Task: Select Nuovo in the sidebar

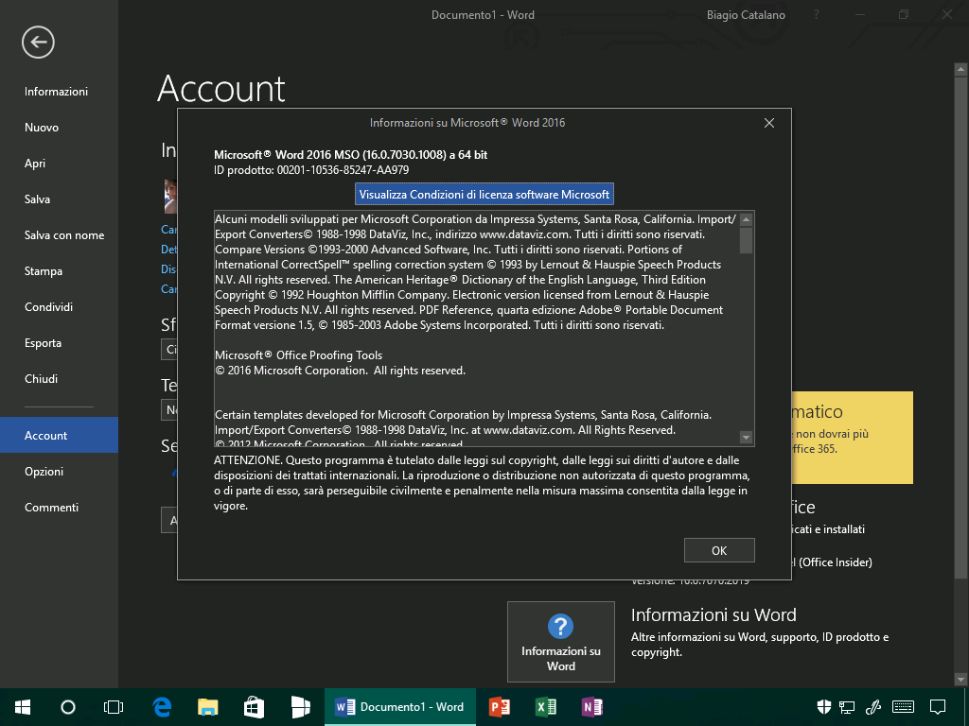Action: (x=42, y=128)
